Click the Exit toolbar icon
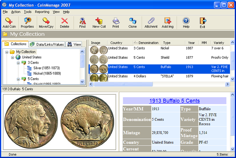The width and height of the screenshot is (236, 158). click(203, 21)
